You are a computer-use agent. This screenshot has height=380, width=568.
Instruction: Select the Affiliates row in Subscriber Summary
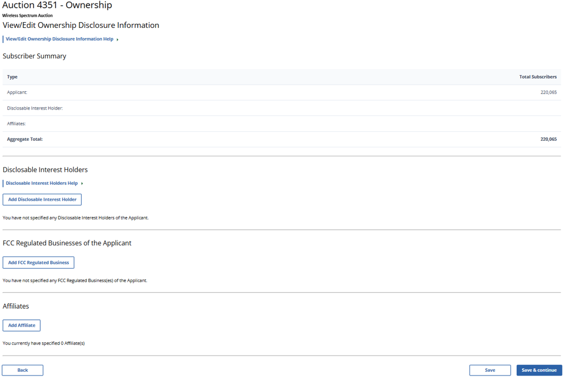(17, 124)
